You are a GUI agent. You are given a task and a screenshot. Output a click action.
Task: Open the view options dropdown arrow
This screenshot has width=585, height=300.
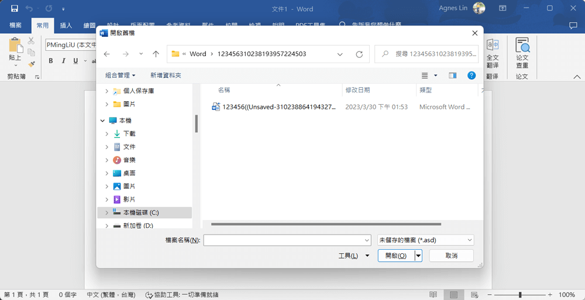click(x=435, y=75)
